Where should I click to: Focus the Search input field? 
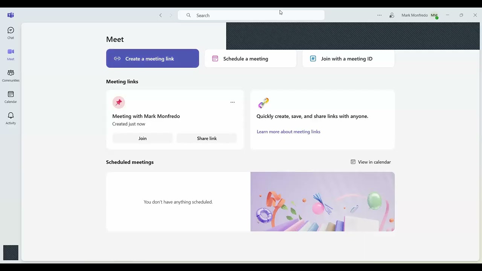click(x=251, y=15)
